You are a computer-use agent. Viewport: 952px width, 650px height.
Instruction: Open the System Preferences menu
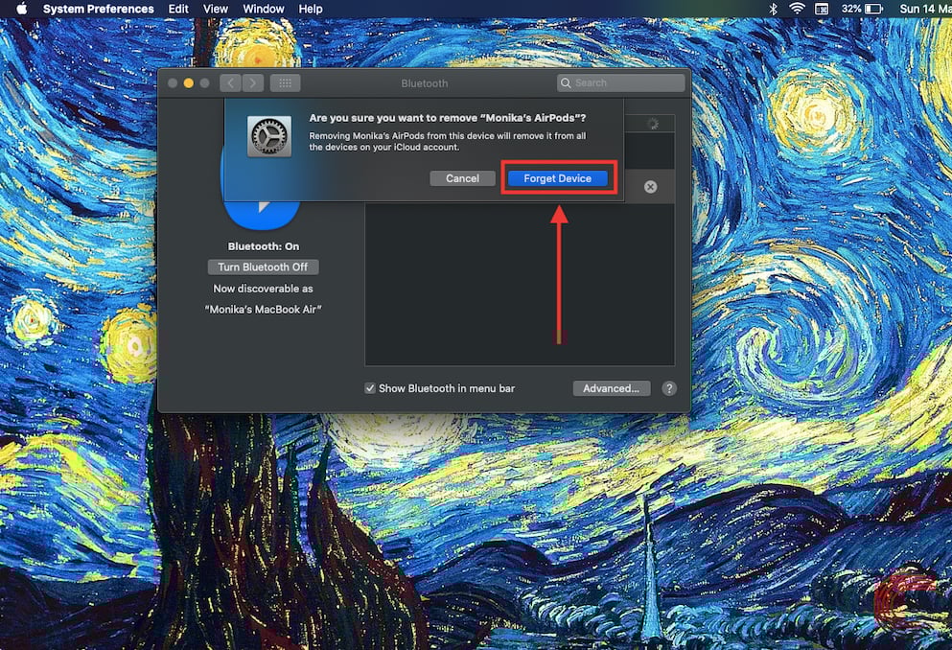(x=99, y=9)
